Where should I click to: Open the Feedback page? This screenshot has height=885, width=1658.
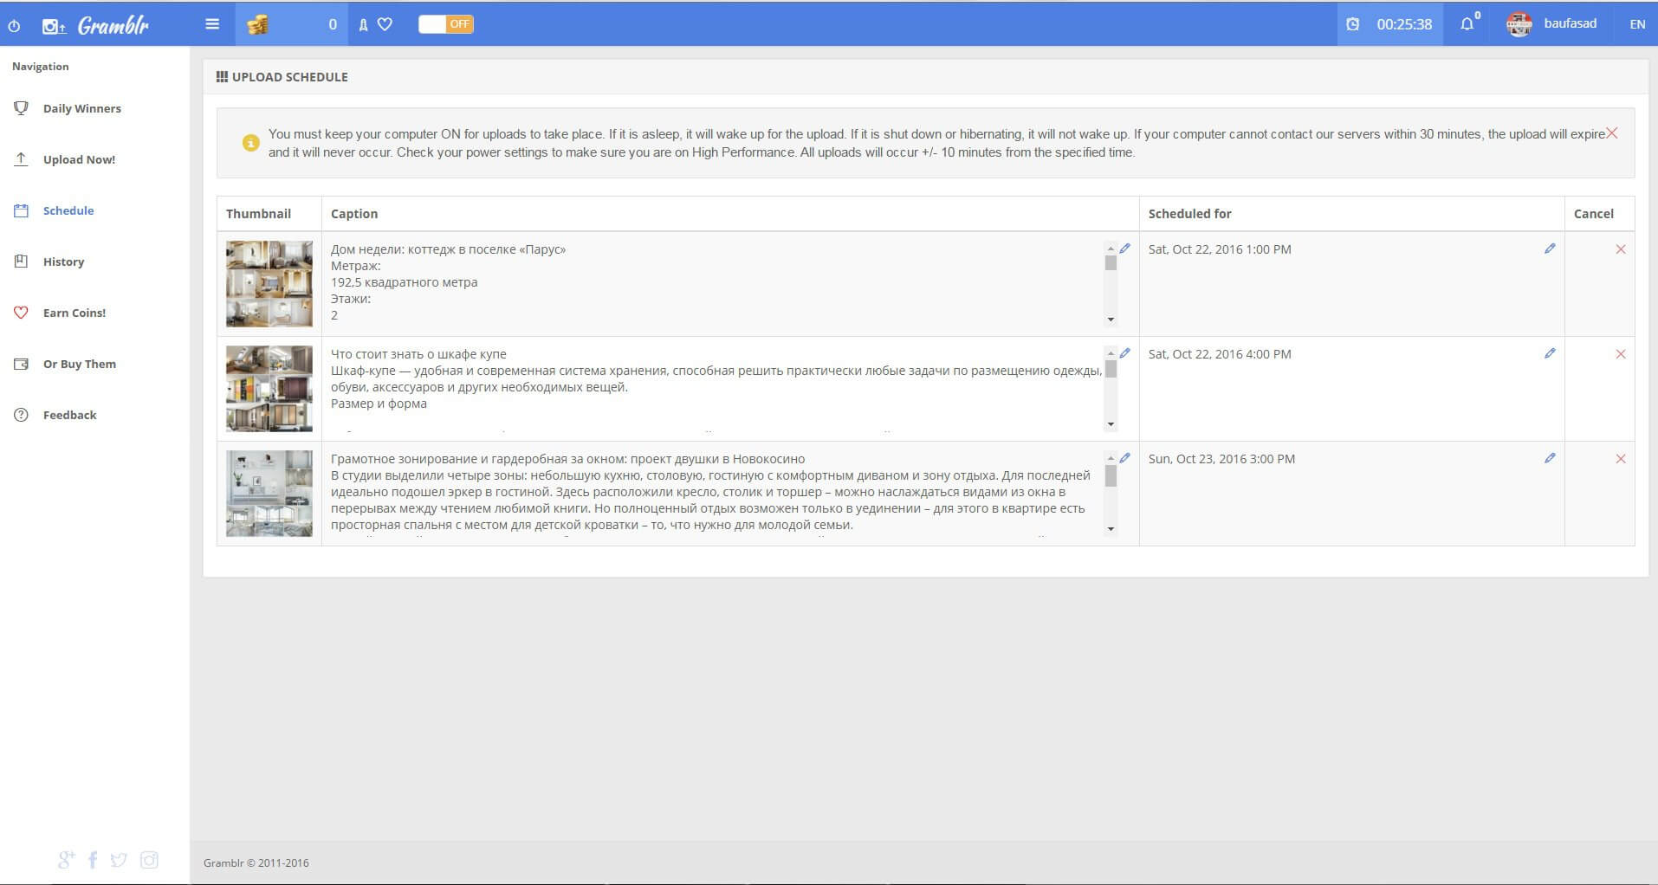69,415
